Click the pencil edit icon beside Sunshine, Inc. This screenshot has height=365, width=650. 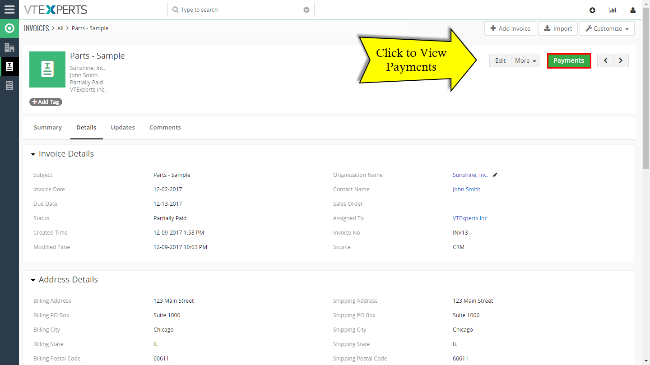click(x=495, y=175)
